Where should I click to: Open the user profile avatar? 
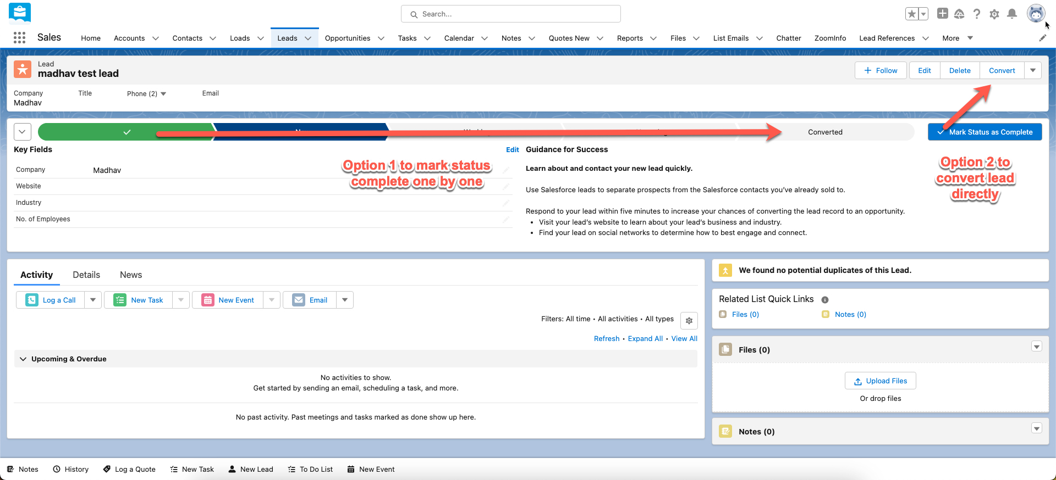1036,14
